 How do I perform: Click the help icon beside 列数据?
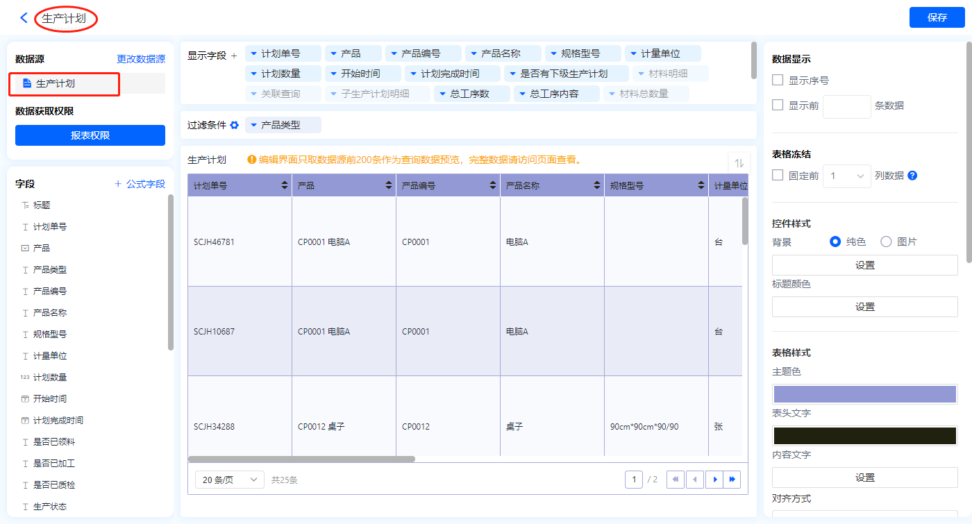pos(912,176)
